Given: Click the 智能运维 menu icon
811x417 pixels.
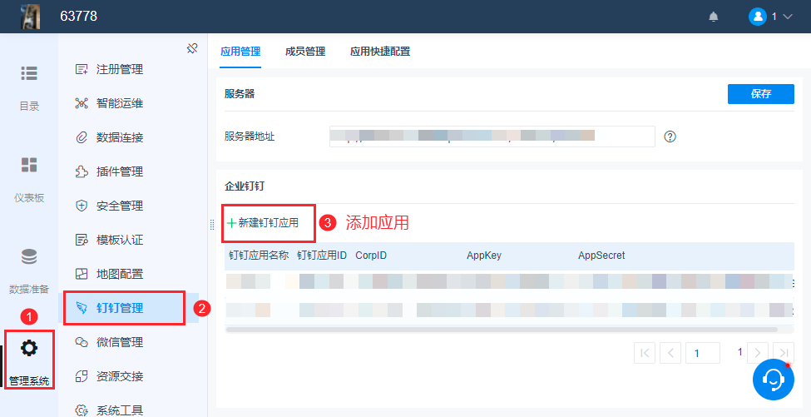Looking at the screenshot, I should pos(82,103).
